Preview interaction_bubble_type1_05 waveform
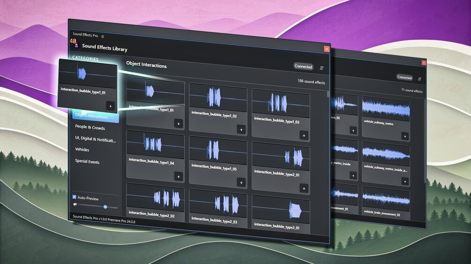Screen dimensions: 471x264 pyautogui.click(x=218, y=150)
